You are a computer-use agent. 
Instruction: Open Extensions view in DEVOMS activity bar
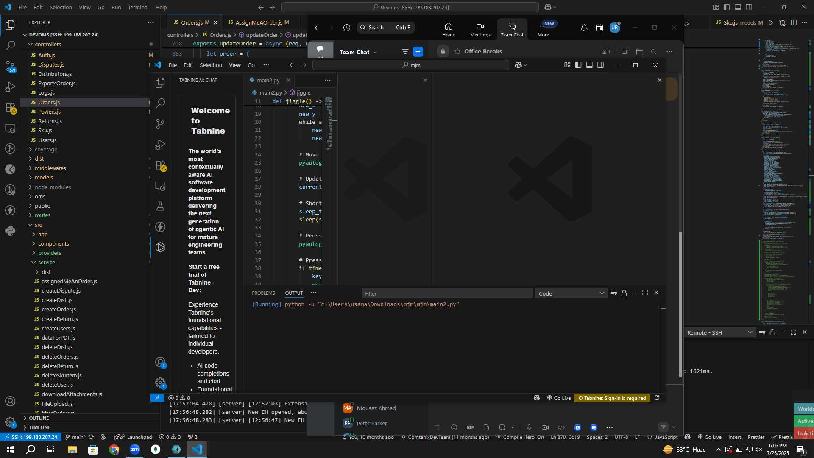coord(10,108)
